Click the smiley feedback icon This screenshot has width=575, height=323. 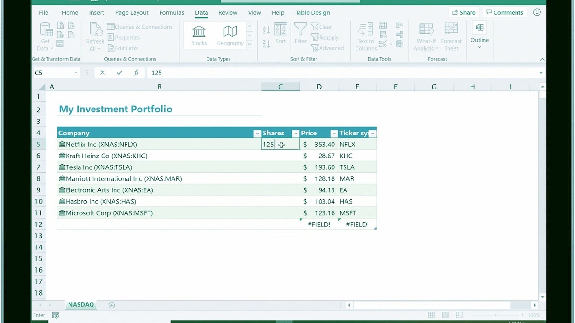(537, 12)
